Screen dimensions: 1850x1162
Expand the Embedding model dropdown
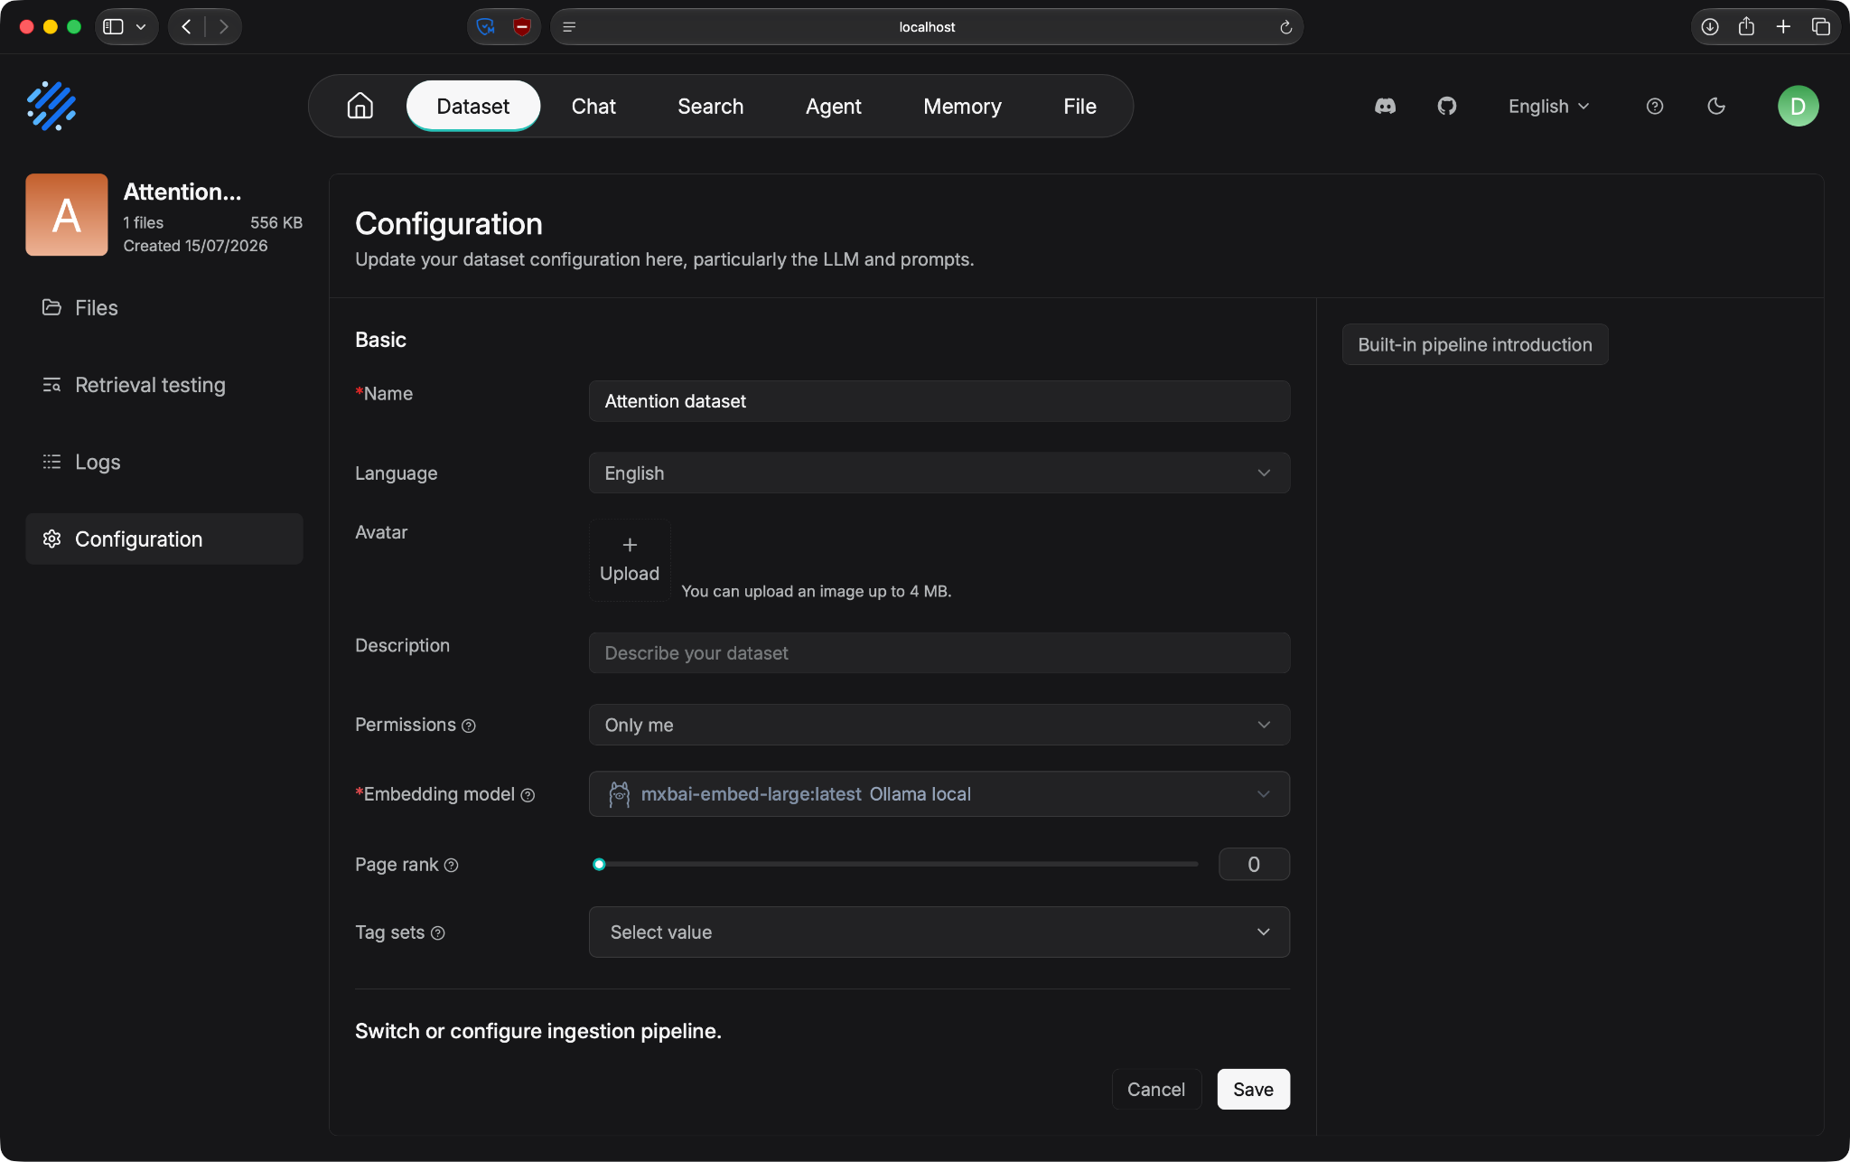click(x=939, y=794)
